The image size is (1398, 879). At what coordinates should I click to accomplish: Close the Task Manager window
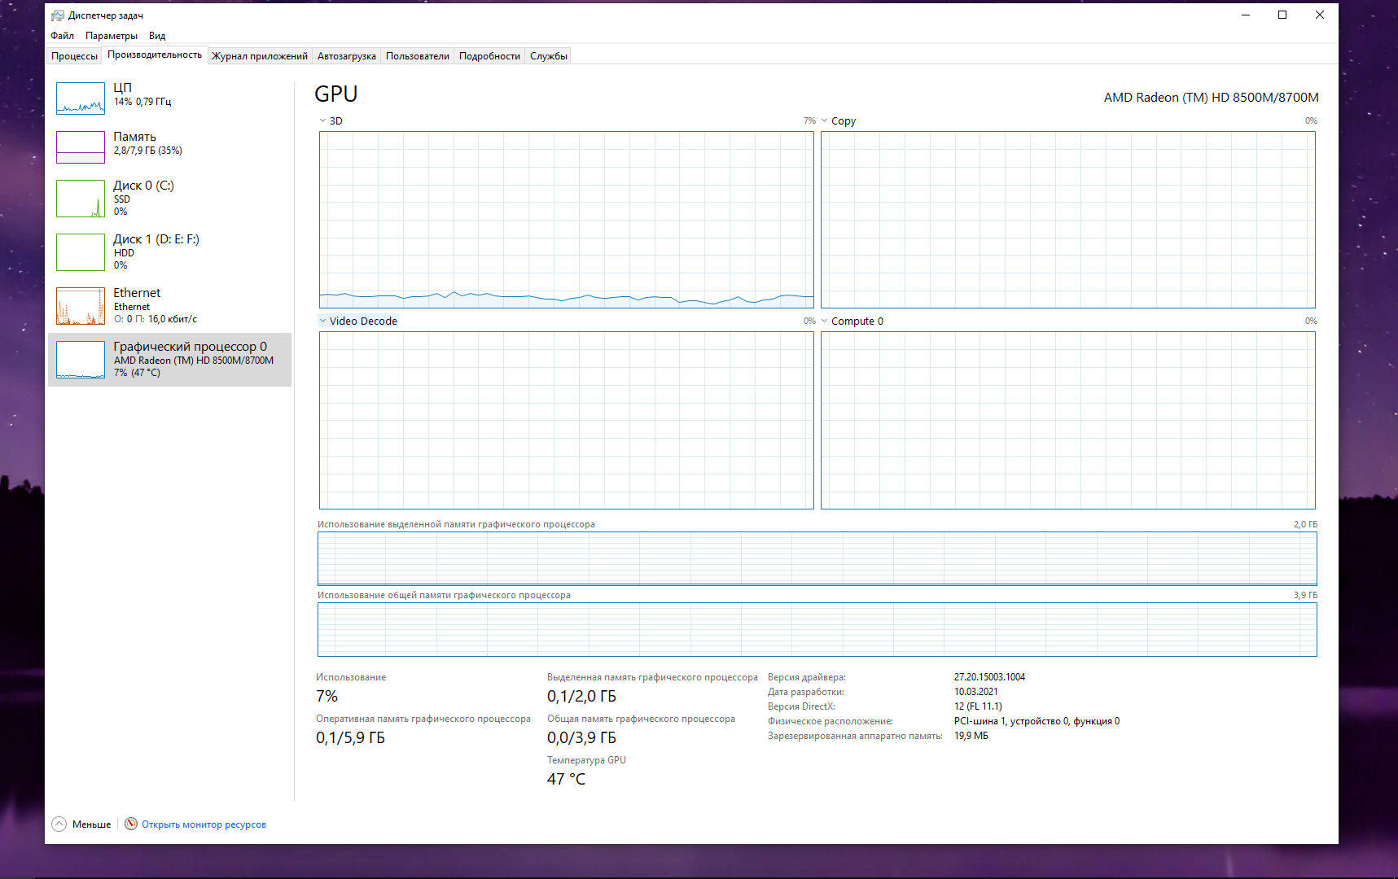[x=1320, y=15]
